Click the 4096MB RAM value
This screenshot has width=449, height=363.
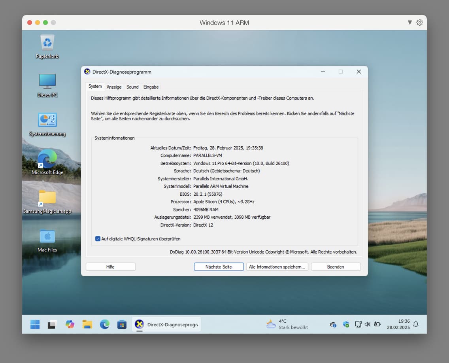206,210
